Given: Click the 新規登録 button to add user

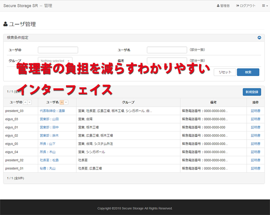Looking at the screenshot, I should [x=252, y=92].
